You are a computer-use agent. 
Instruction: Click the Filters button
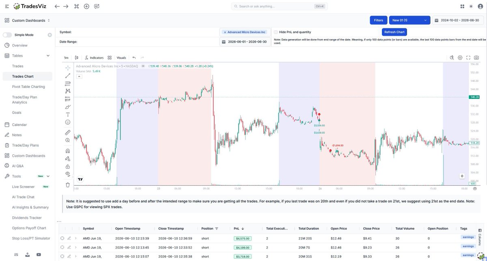pyautogui.click(x=378, y=20)
